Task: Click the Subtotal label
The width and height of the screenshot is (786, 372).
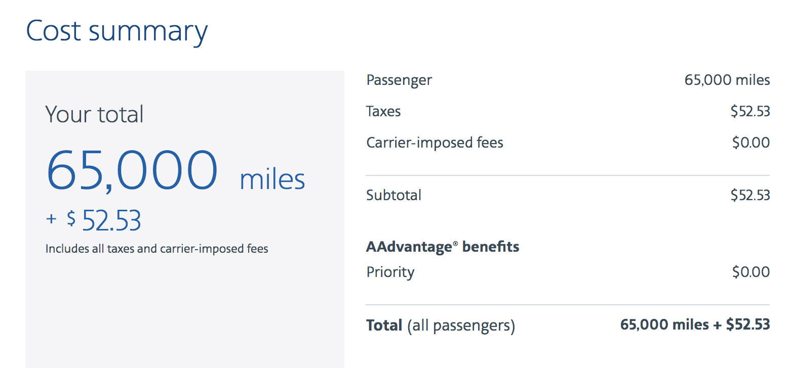Action: point(394,195)
